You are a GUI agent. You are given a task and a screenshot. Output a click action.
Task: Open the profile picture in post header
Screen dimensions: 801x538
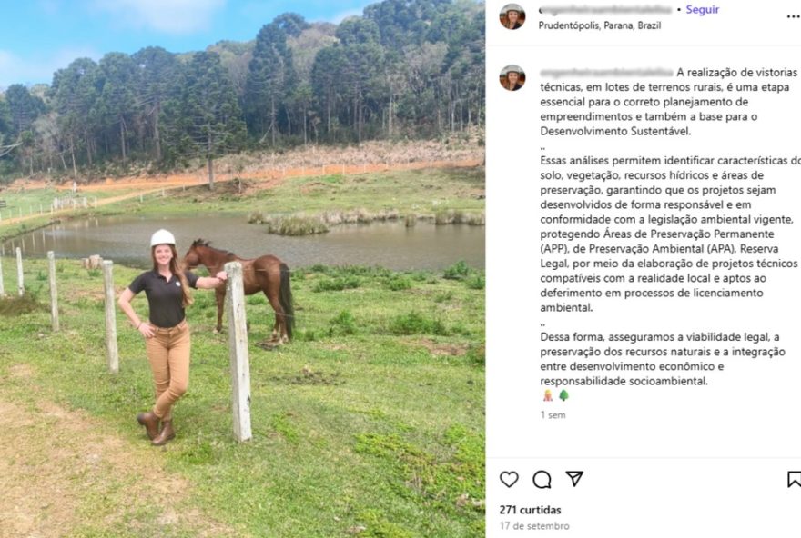pyautogui.click(x=512, y=16)
